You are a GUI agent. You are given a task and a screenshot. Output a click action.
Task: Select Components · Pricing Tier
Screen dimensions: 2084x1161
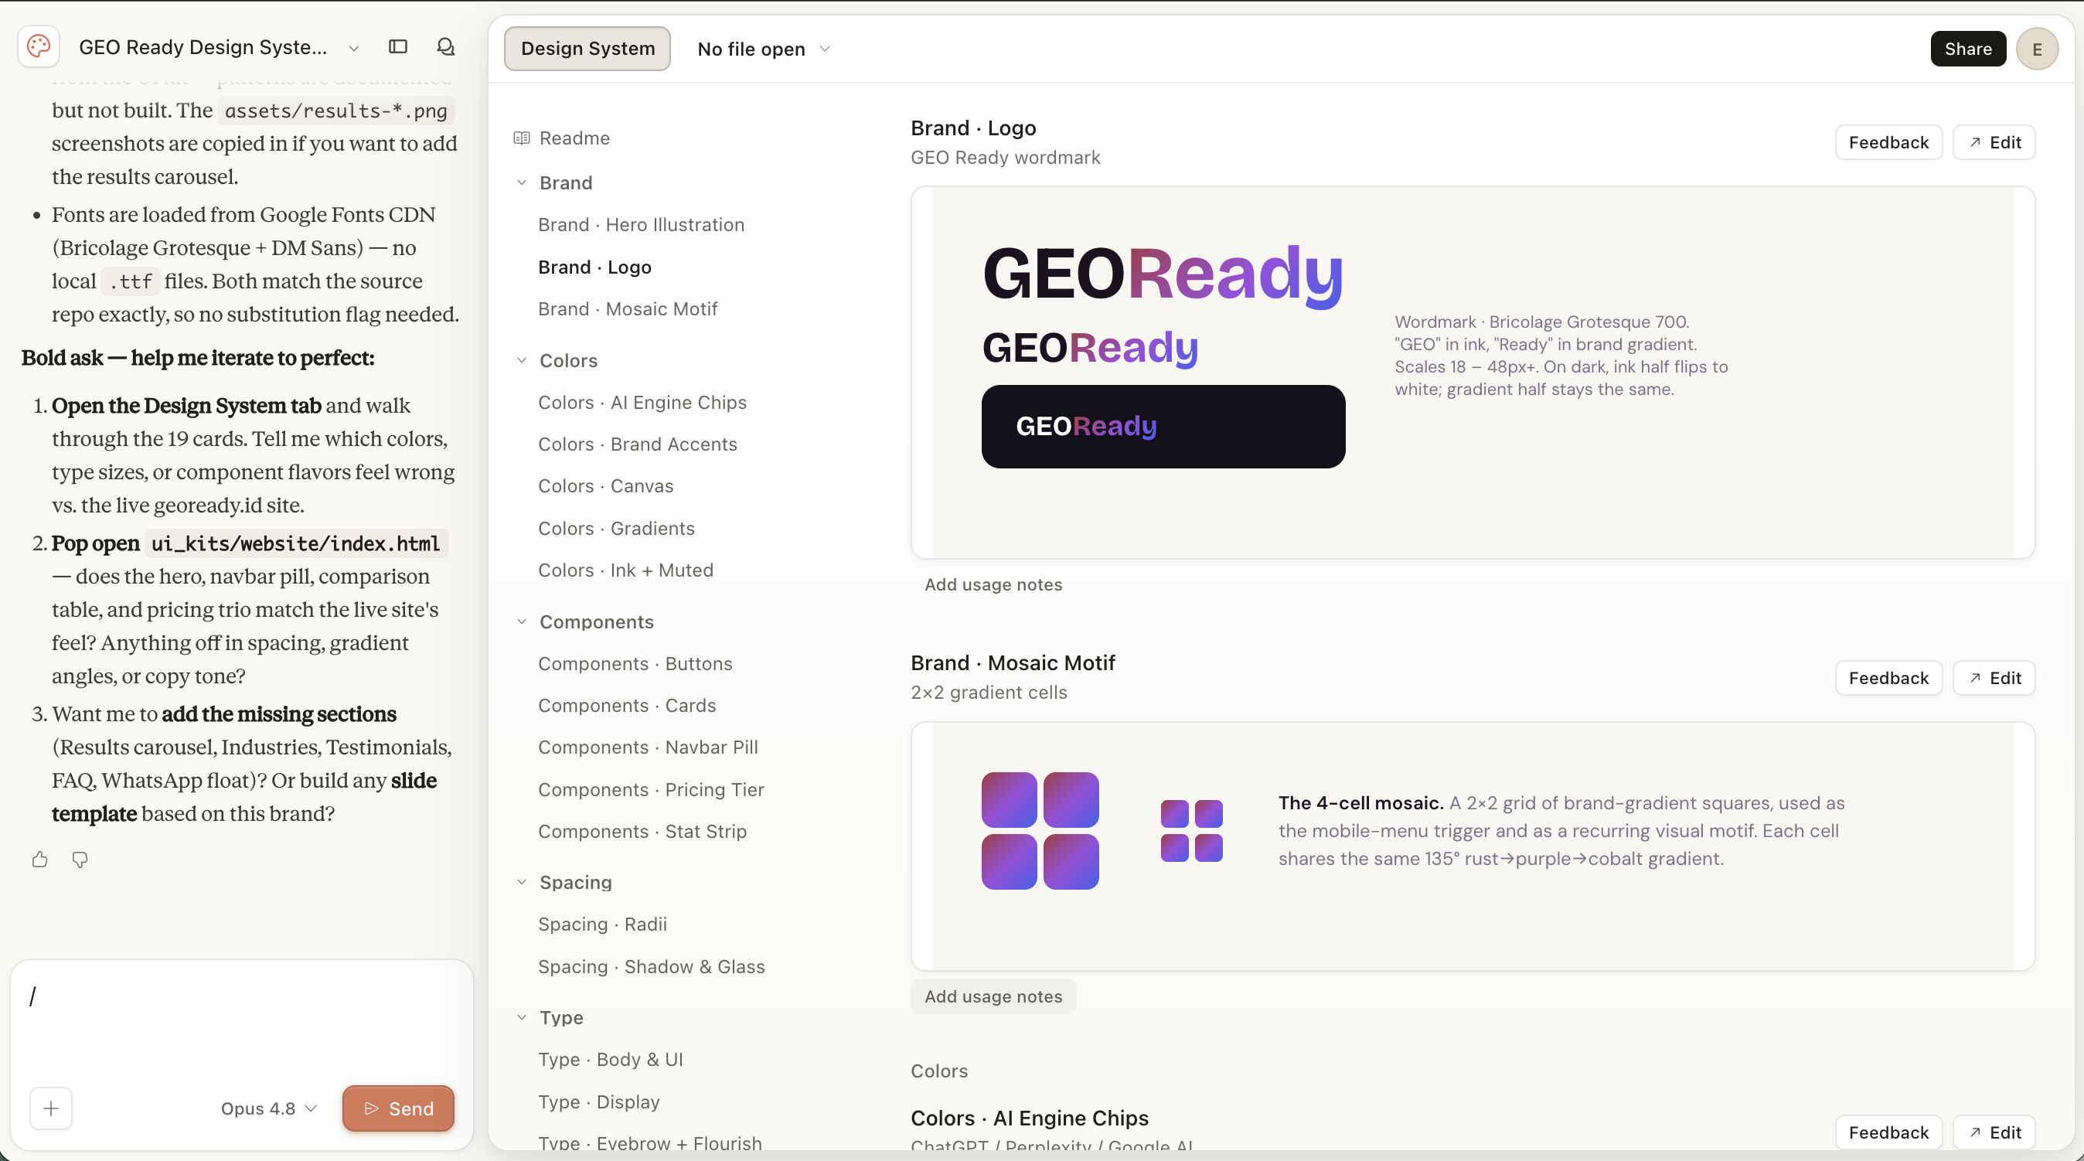651,790
